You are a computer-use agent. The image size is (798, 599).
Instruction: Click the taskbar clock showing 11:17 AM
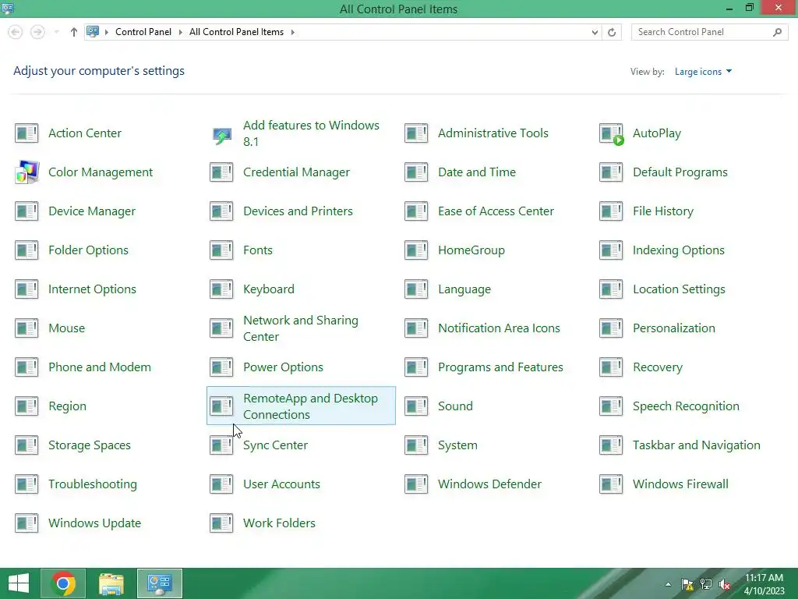764,584
